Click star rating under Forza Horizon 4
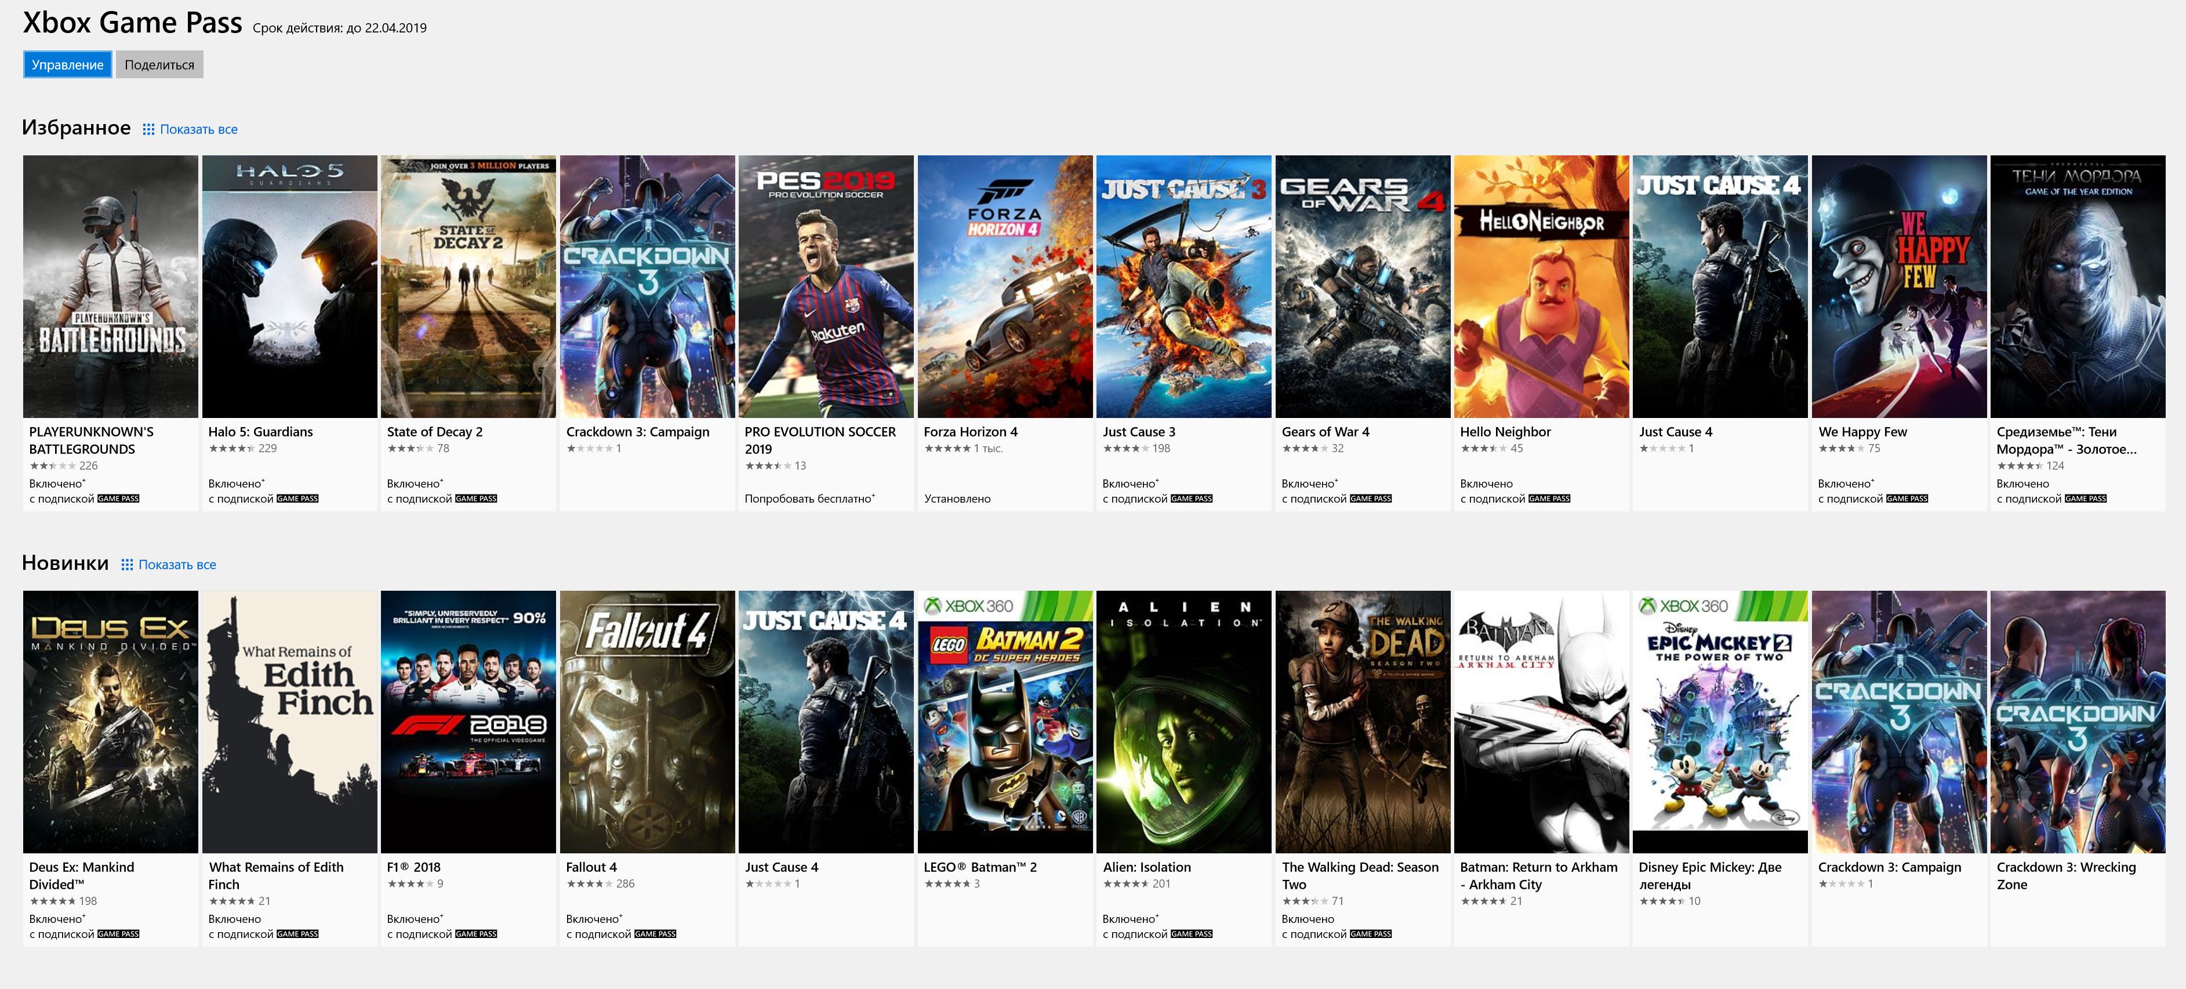The width and height of the screenshot is (2186, 989). pos(947,449)
